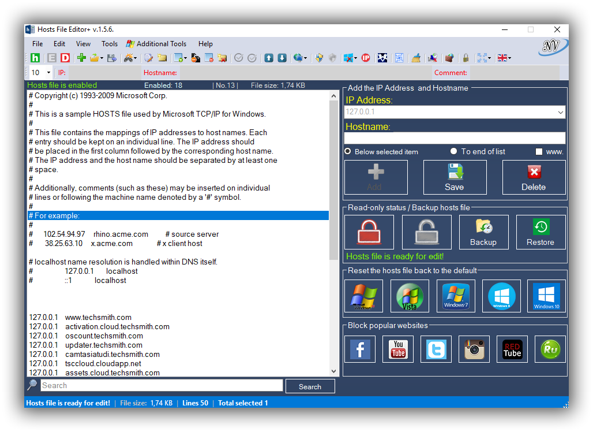Image resolution: width=593 pixels, height=432 pixels.
Task: Click the black document with orange minus icon
Action: point(196,58)
